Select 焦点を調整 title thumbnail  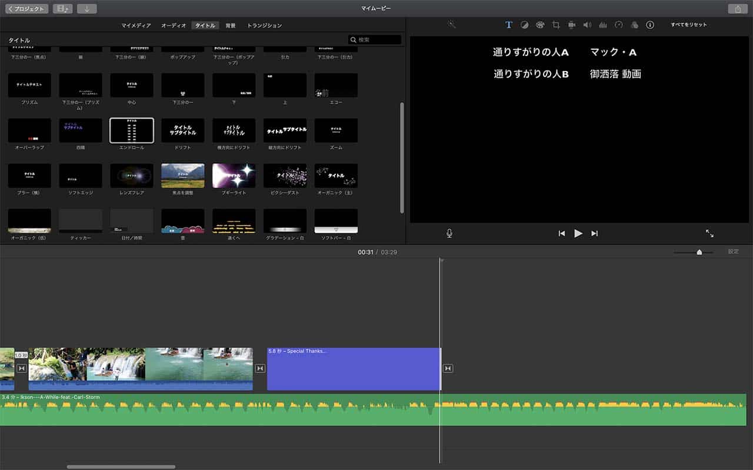click(x=183, y=176)
